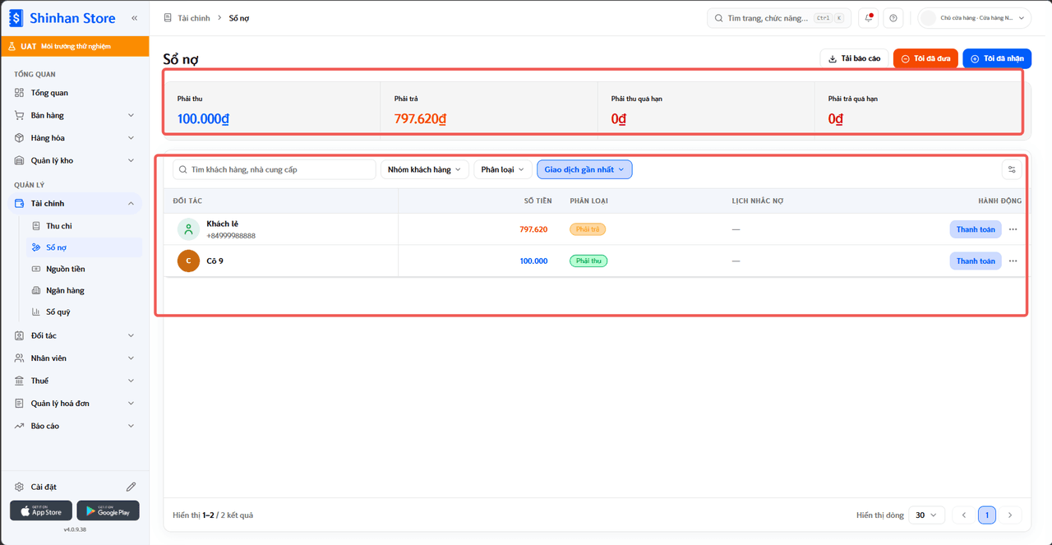Collapse the Tài chính menu
1052x545 pixels.
coord(75,203)
